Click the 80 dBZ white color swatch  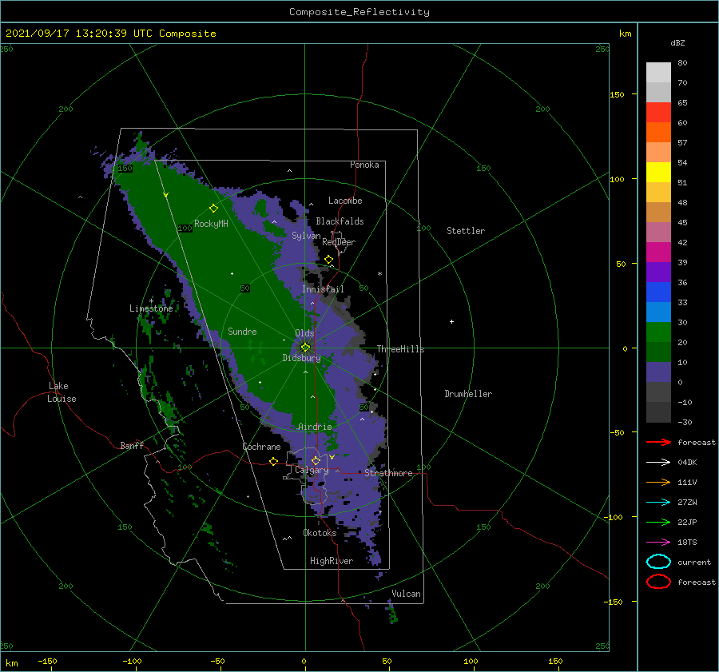[x=658, y=73]
